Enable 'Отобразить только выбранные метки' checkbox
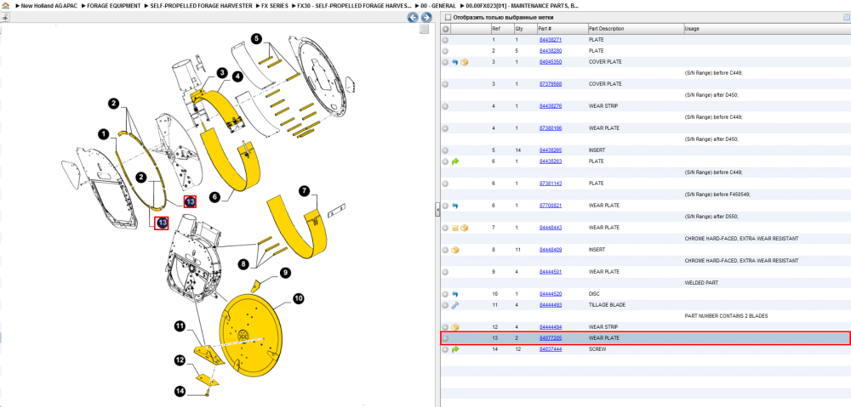Image resolution: width=851 pixels, height=407 pixels. click(x=447, y=17)
